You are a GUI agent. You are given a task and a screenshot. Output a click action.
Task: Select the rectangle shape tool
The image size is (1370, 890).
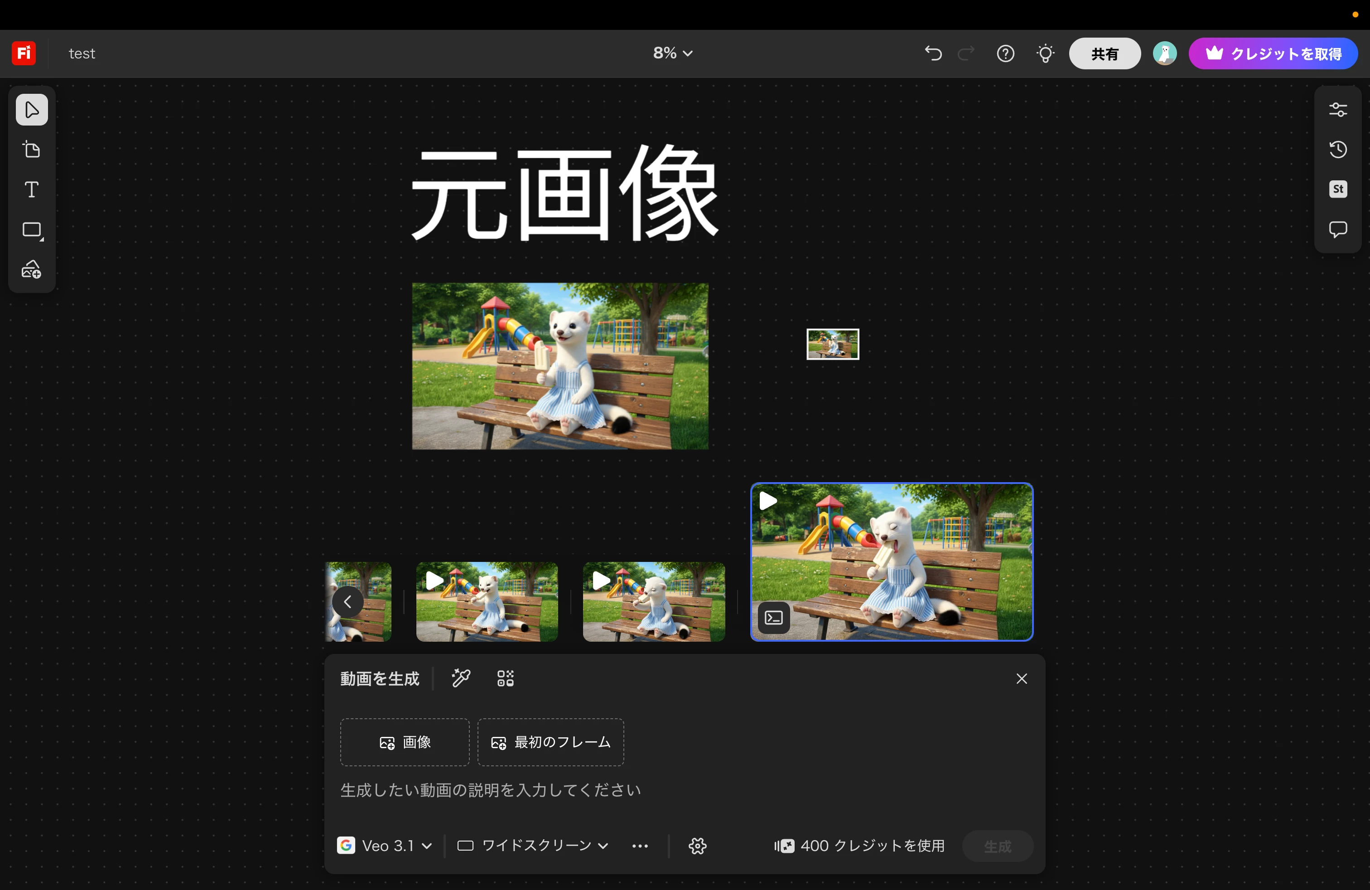tap(32, 230)
